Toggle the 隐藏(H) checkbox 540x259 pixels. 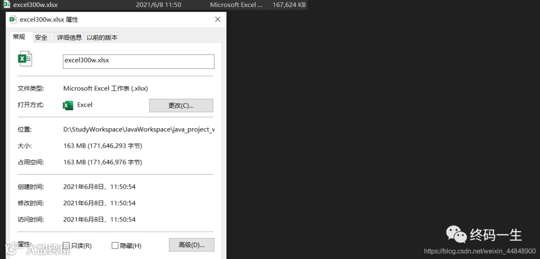pyautogui.click(x=115, y=245)
